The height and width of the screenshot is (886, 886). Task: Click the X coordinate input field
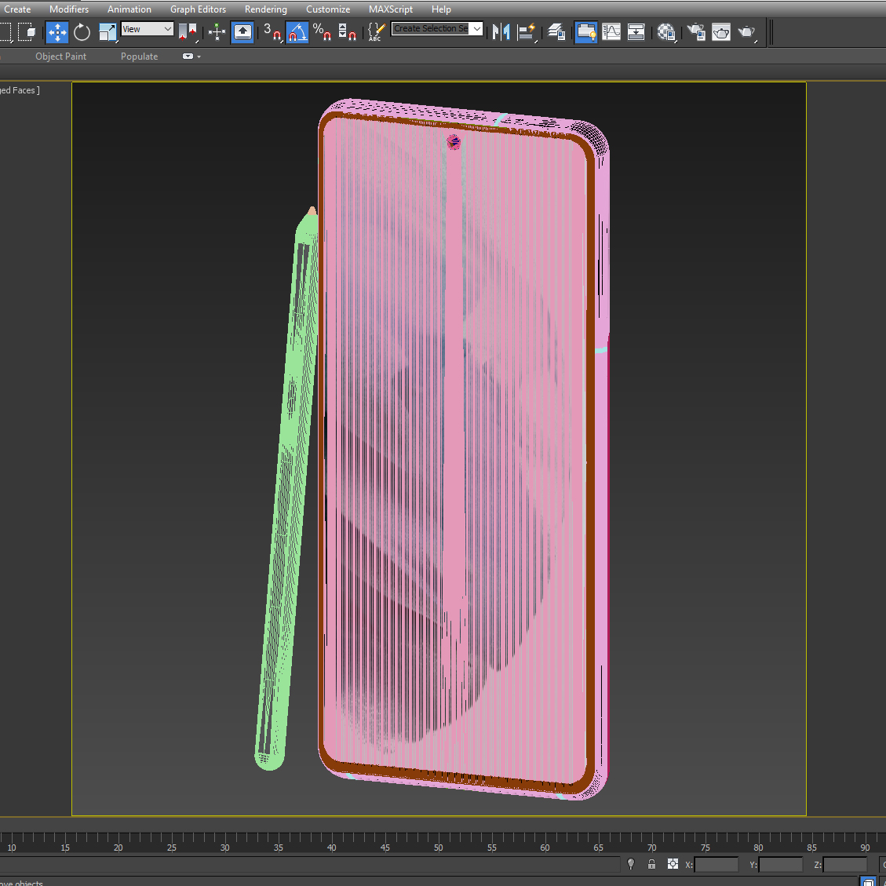(716, 865)
